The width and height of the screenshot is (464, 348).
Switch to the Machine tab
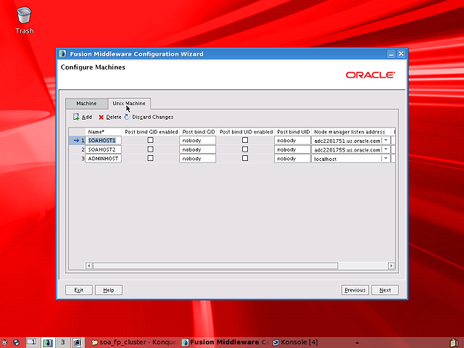click(86, 103)
